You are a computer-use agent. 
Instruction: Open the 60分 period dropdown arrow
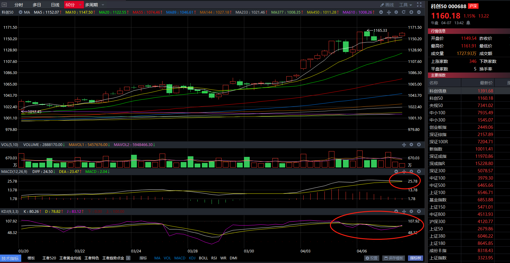80,5
